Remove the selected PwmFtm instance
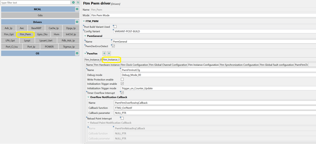The width and height of the screenshot is (316, 144). coord(109,54)
